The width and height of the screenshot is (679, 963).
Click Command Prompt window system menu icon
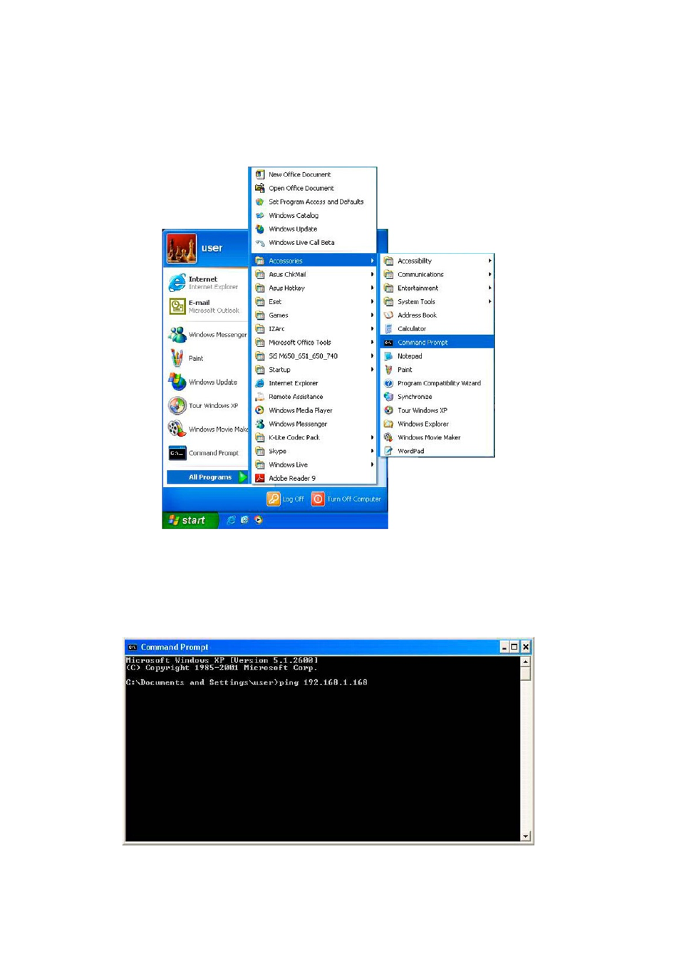coord(133,647)
